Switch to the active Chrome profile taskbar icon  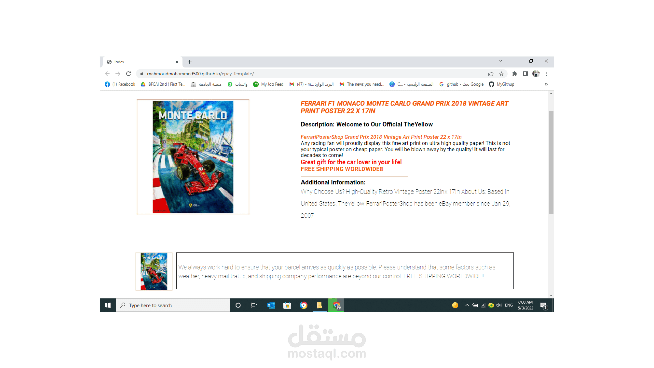336,305
